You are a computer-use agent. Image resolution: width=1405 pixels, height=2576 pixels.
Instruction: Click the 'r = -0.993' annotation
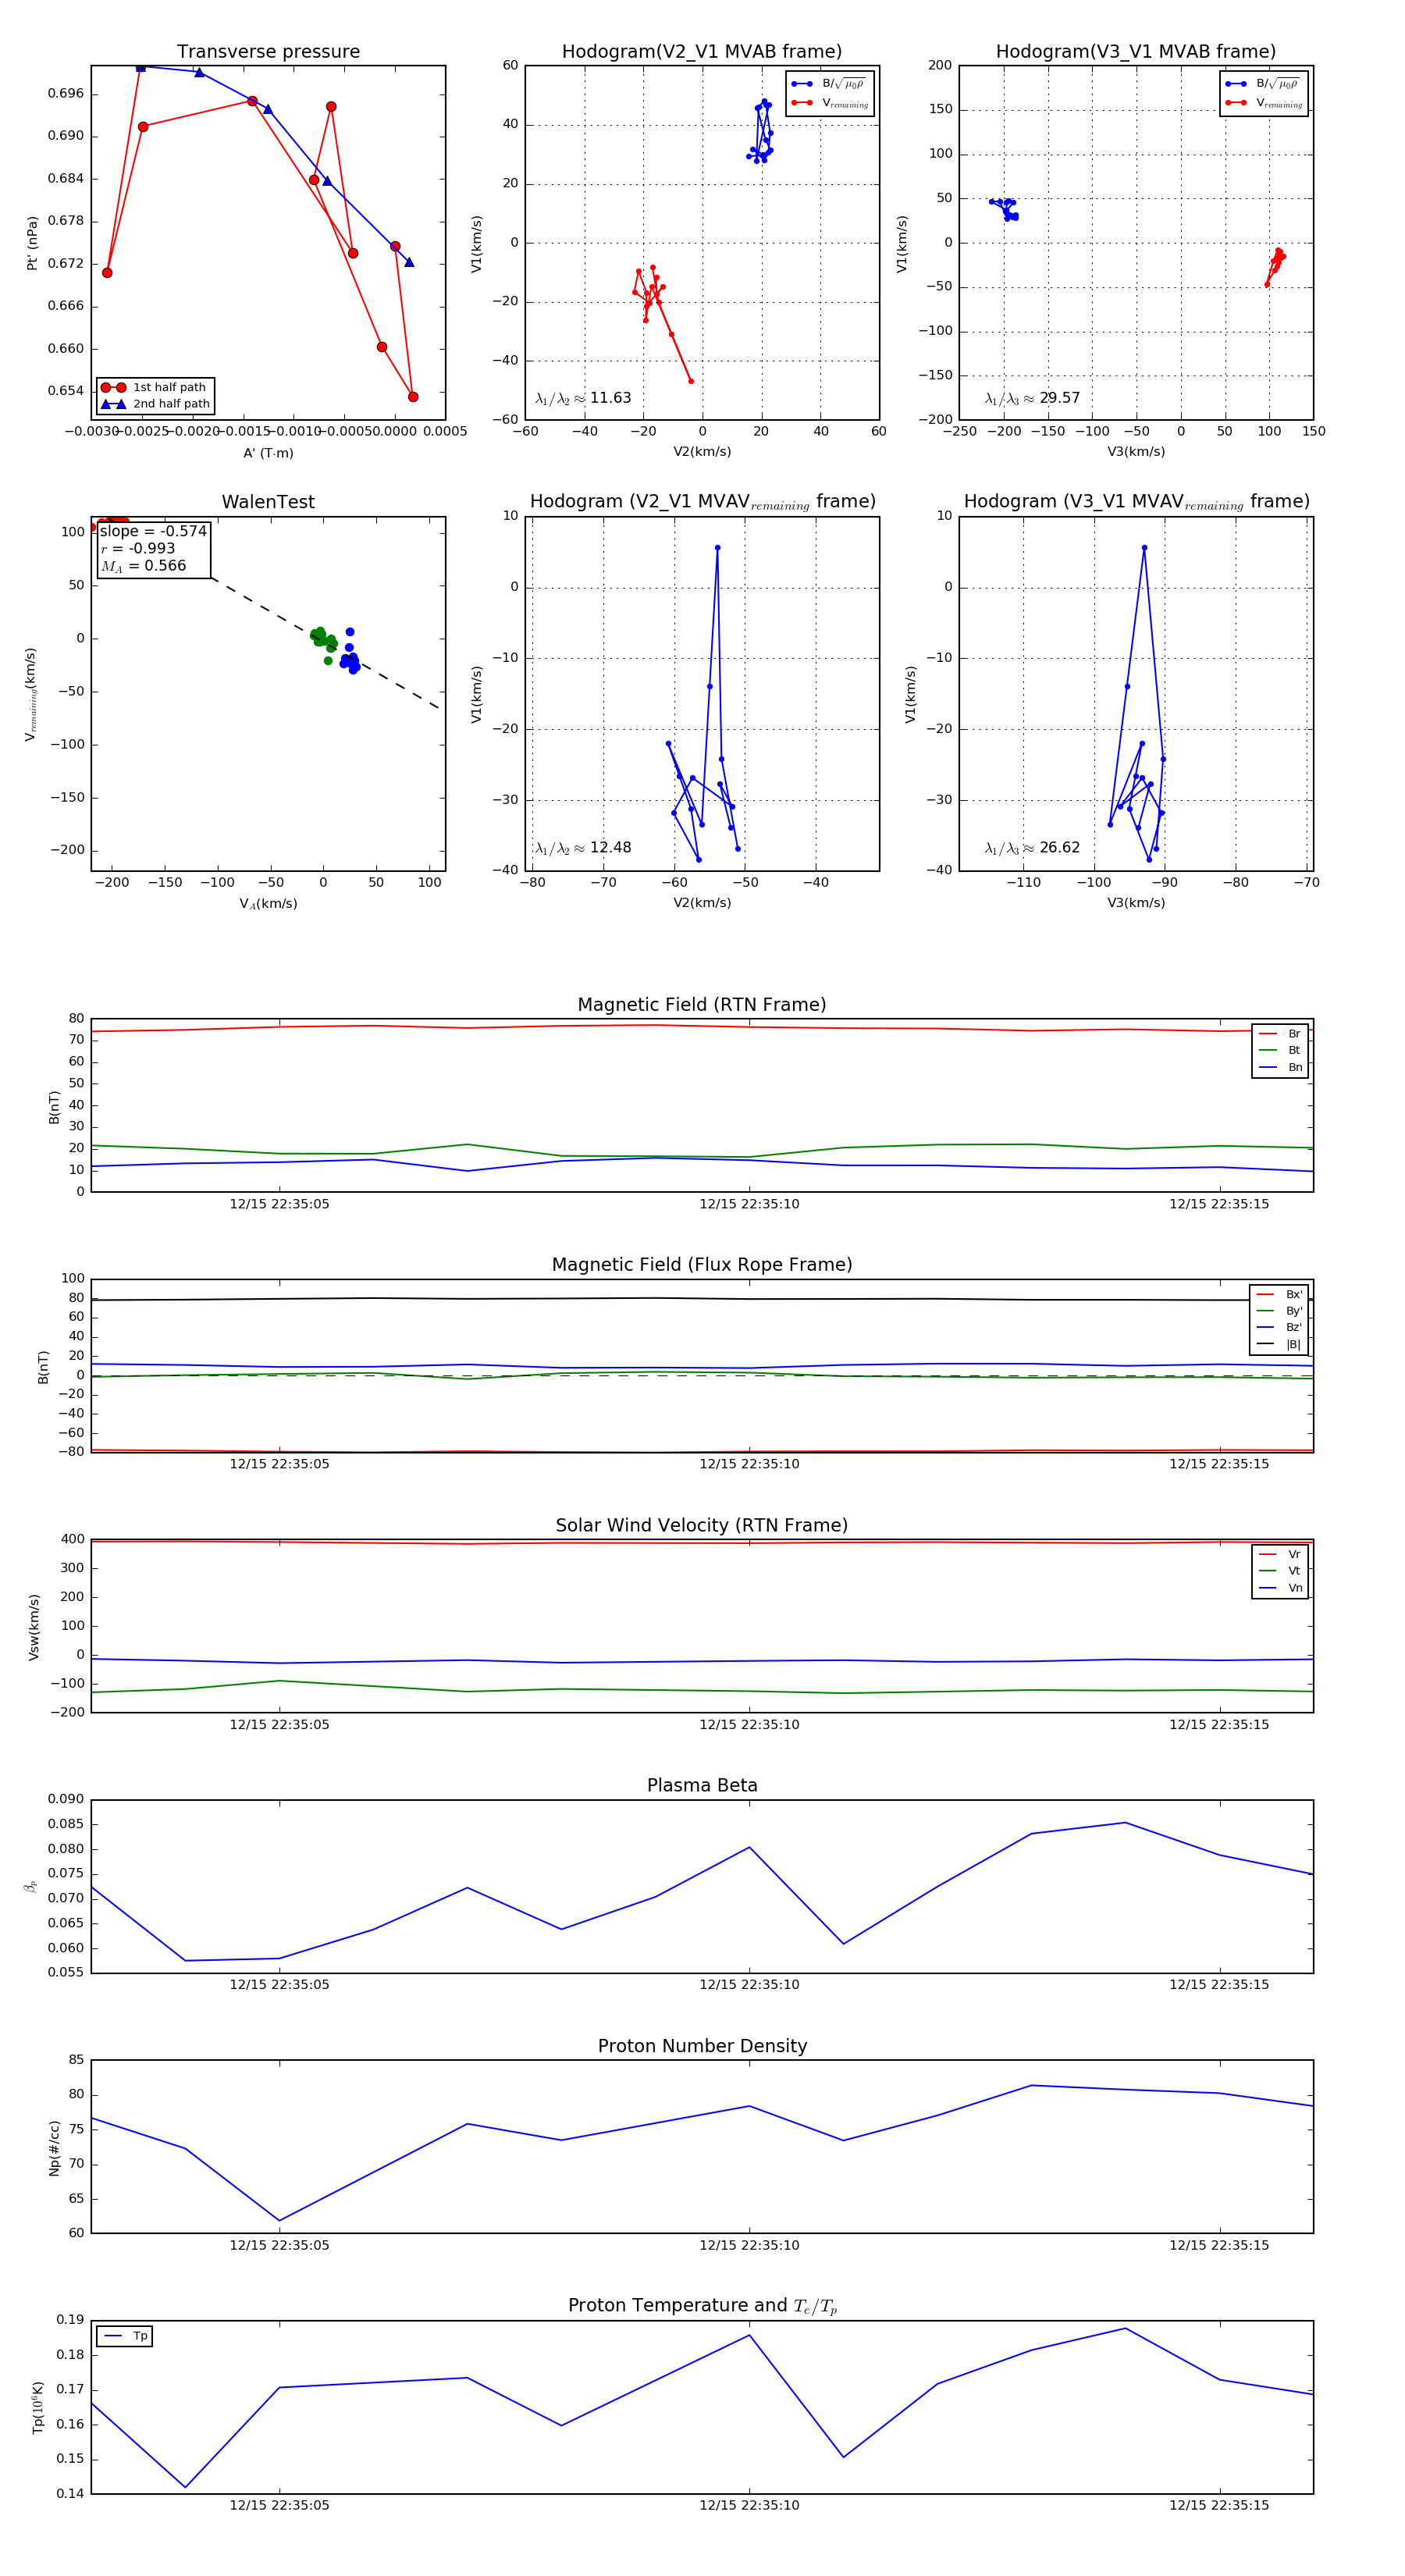point(138,548)
